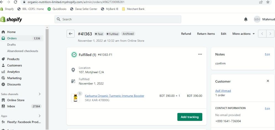Click Edit order action

point(223,34)
